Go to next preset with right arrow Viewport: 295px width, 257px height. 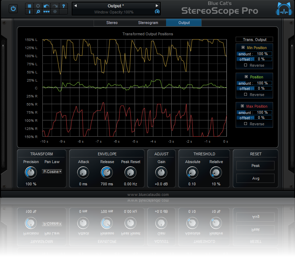tap(157, 6)
